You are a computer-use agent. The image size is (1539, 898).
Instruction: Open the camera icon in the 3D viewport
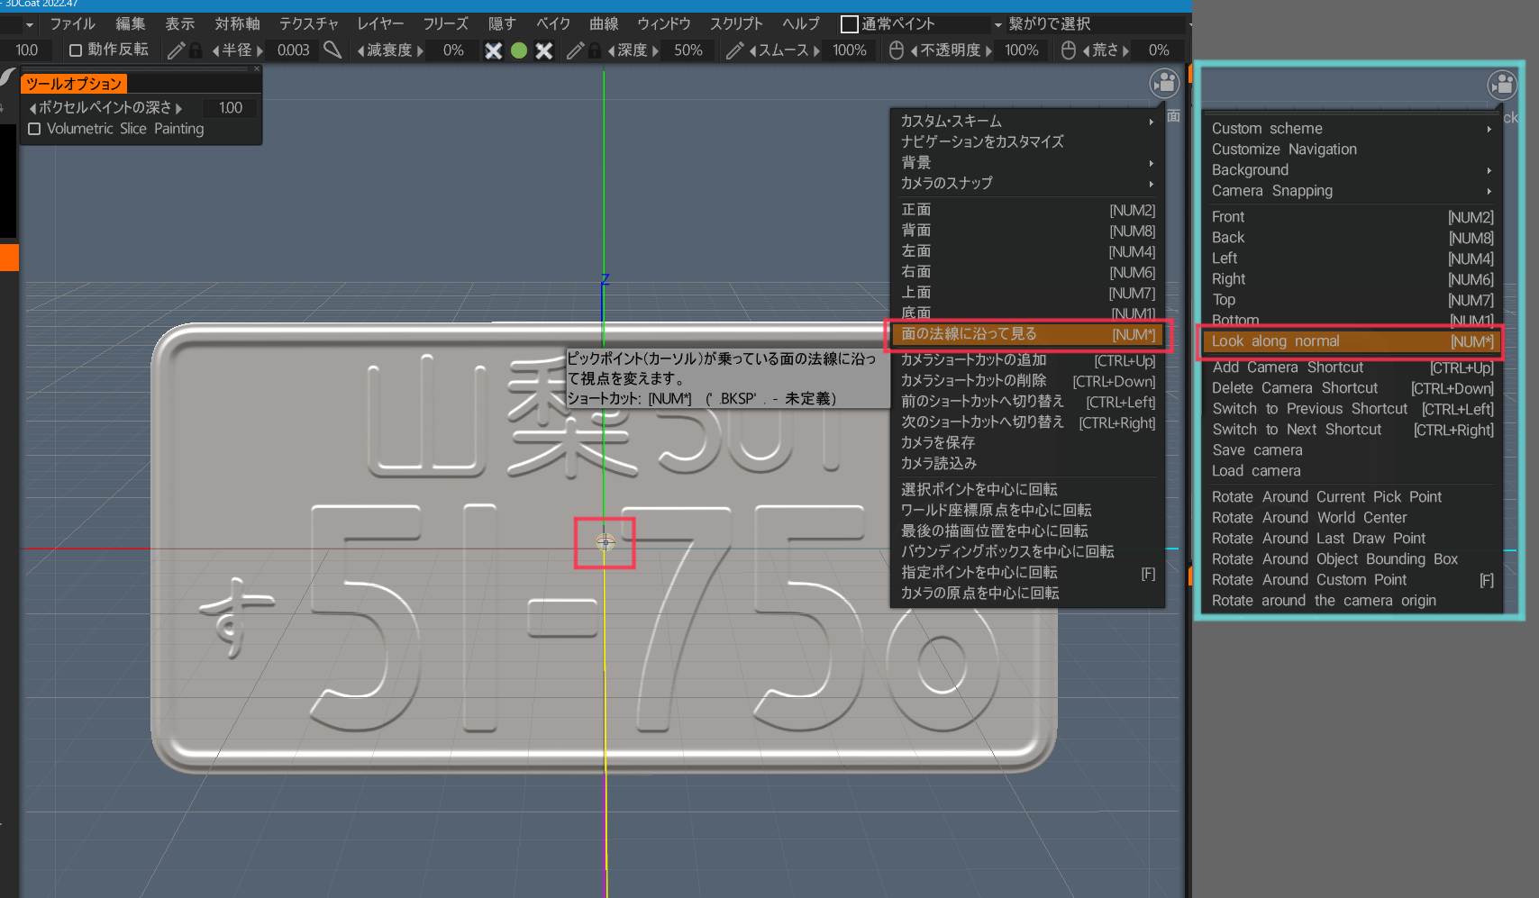pos(1164,84)
